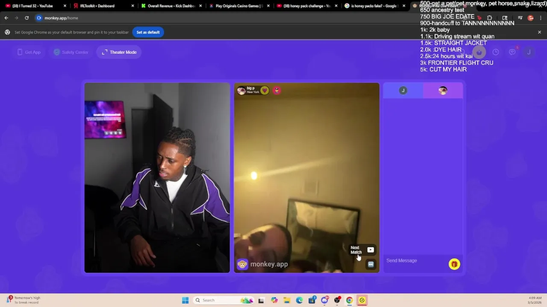Switch to Overall Revenue Kick Dashboard tab

click(x=171, y=6)
